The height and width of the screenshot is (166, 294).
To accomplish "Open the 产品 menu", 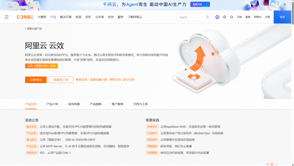I will coord(53,17).
